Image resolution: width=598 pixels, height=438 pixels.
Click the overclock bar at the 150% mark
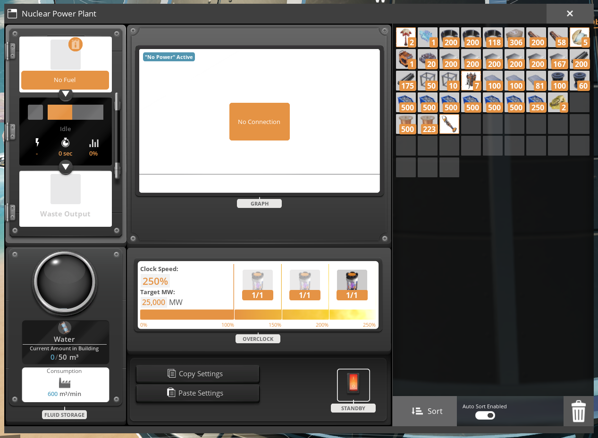(281, 314)
